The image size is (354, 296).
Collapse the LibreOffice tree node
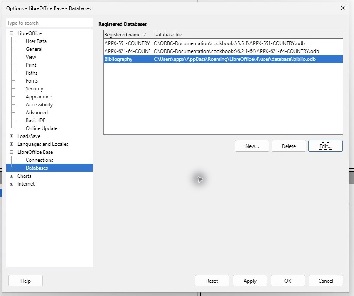[x=12, y=33]
